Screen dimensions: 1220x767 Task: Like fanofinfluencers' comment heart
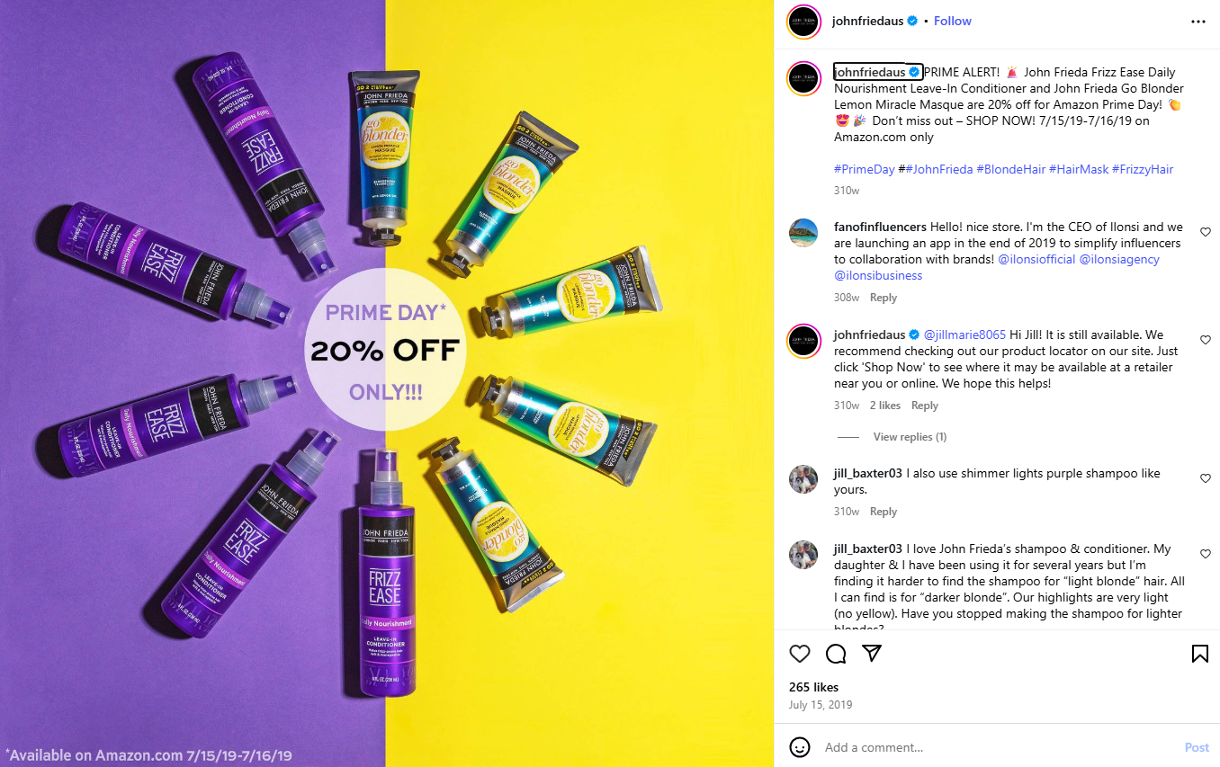1205,232
